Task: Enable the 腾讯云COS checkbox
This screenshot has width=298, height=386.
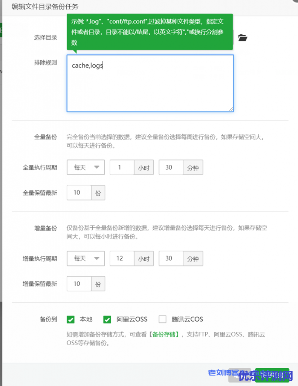Action: [162, 319]
